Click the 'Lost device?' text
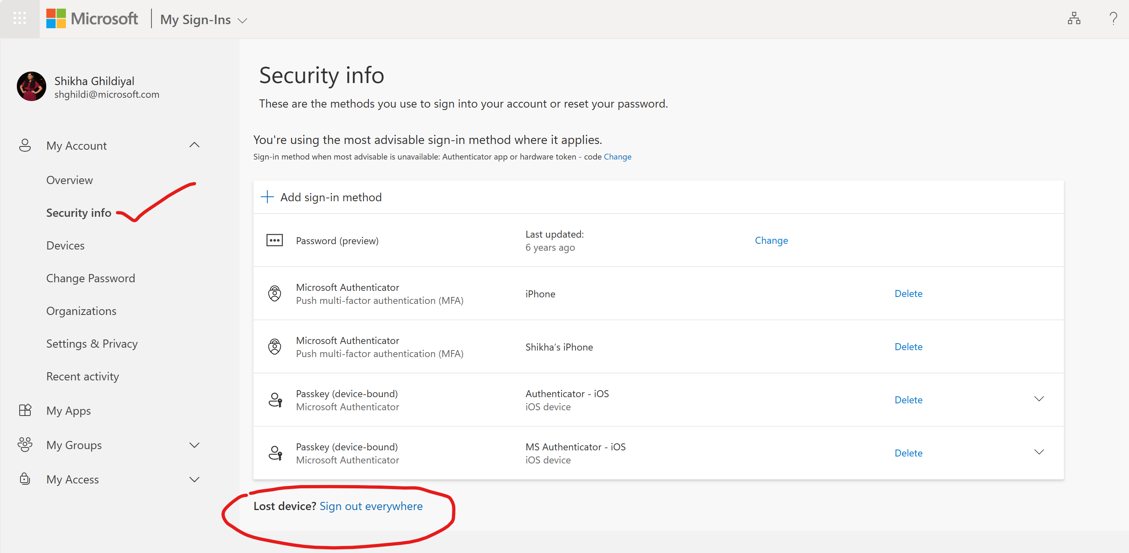The height and width of the screenshot is (553, 1129). tap(285, 506)
